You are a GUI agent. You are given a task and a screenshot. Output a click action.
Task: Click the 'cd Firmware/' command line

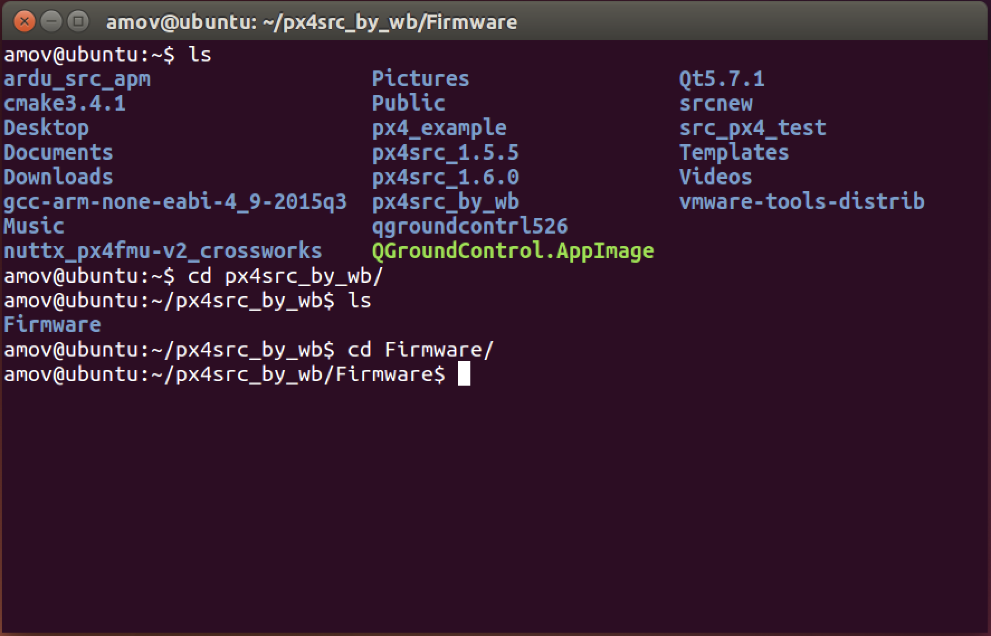[x=249, y=349]
